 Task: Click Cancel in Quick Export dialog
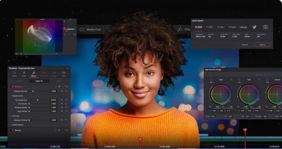[x=244, y=45]
